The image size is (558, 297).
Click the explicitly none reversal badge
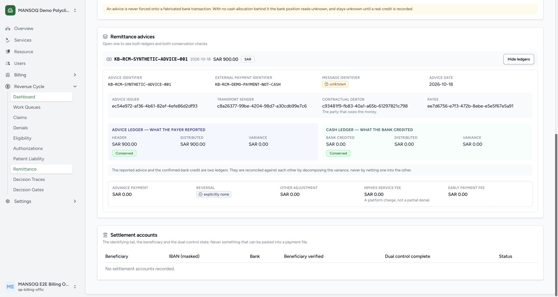[214, 194]
